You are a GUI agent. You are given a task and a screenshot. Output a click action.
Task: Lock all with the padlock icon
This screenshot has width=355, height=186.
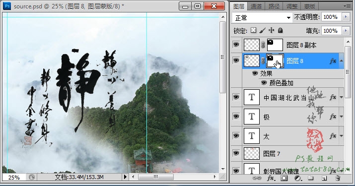(x=281, y=30)
